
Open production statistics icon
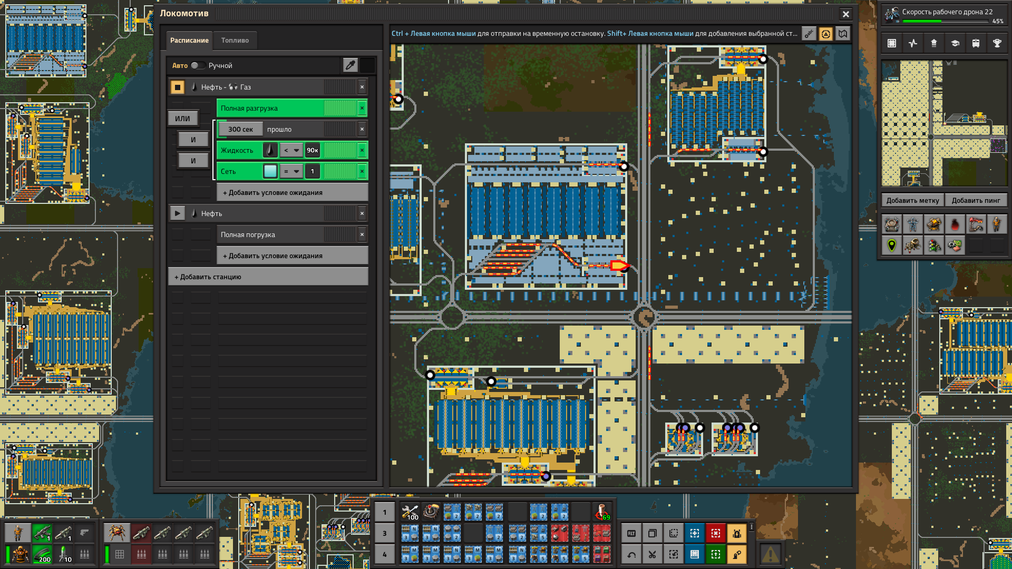[x=913, y=43]
